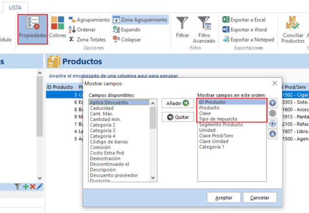Select Caducidad in available fields
This screenshot has width=309, height=213.
(119, 108)
